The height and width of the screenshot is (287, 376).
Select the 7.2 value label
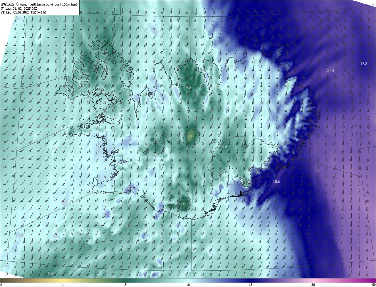[188, 255]
